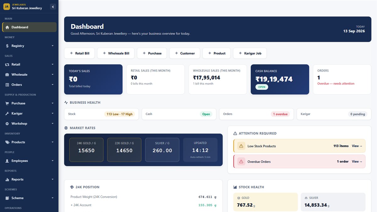The width and height of the screenshot is (377, 212).
Task: Click the Scheme book icon
Action: click(7, 198)
